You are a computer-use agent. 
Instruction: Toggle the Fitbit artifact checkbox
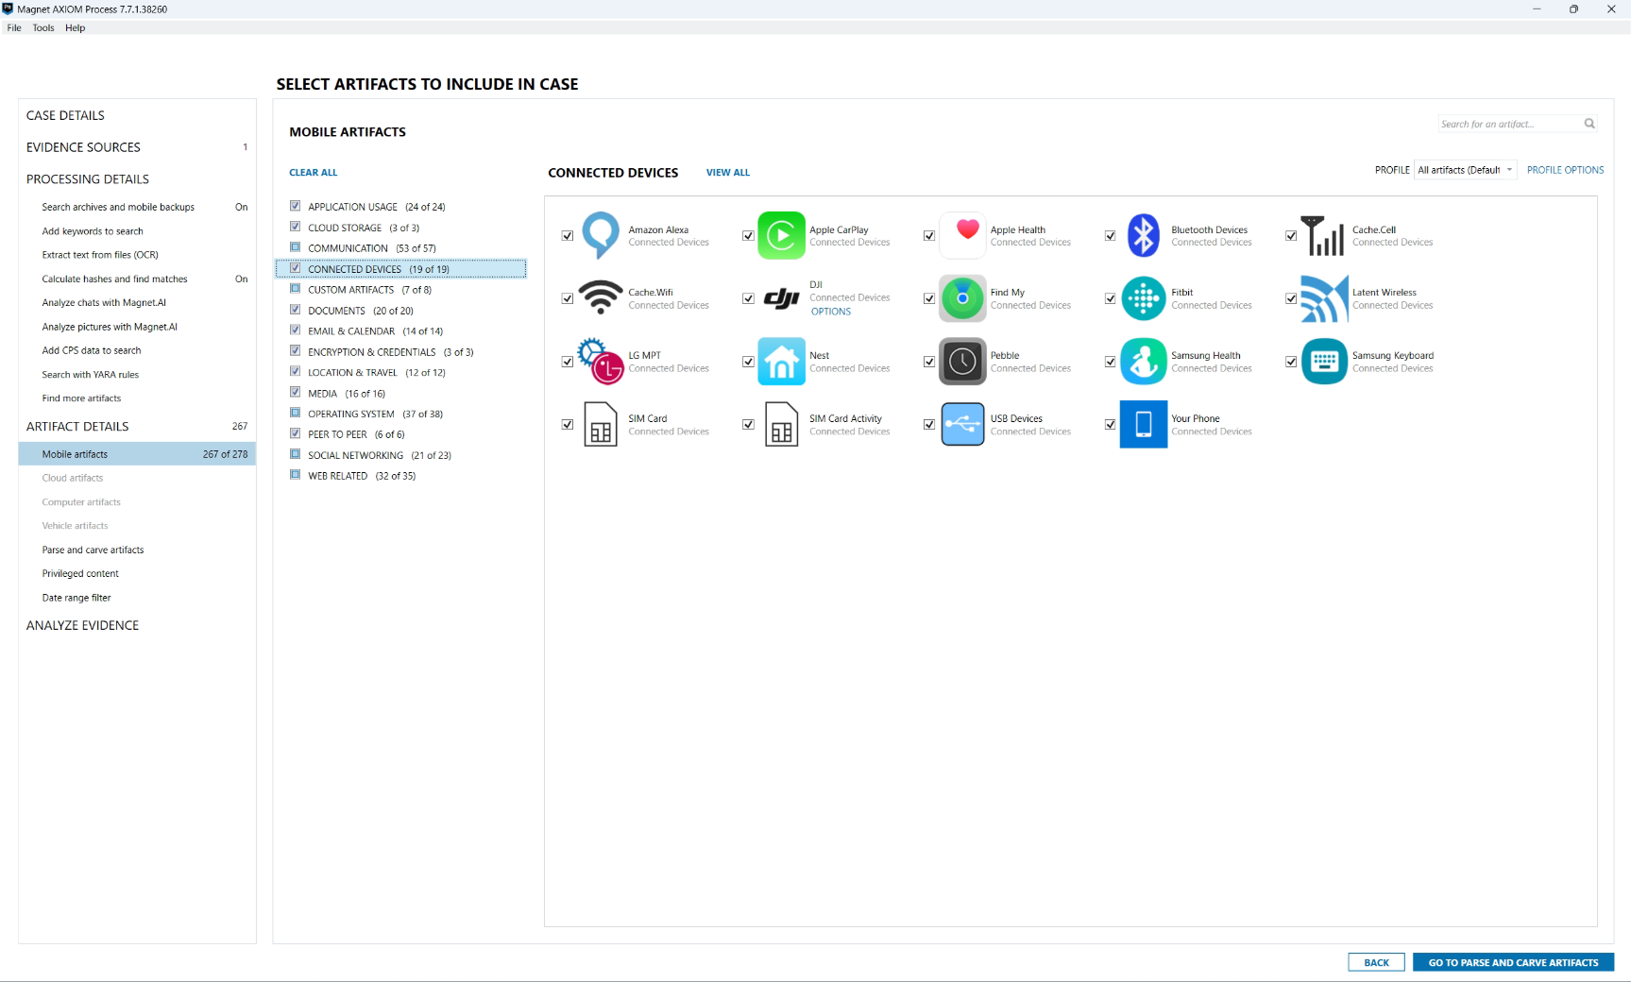(1111, 298)
